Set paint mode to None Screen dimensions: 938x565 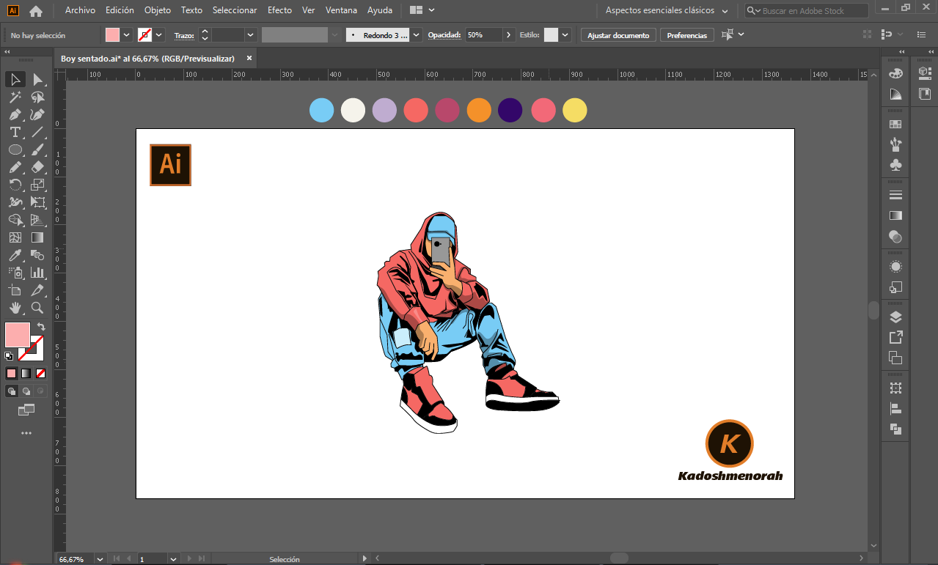pos(41,374)
